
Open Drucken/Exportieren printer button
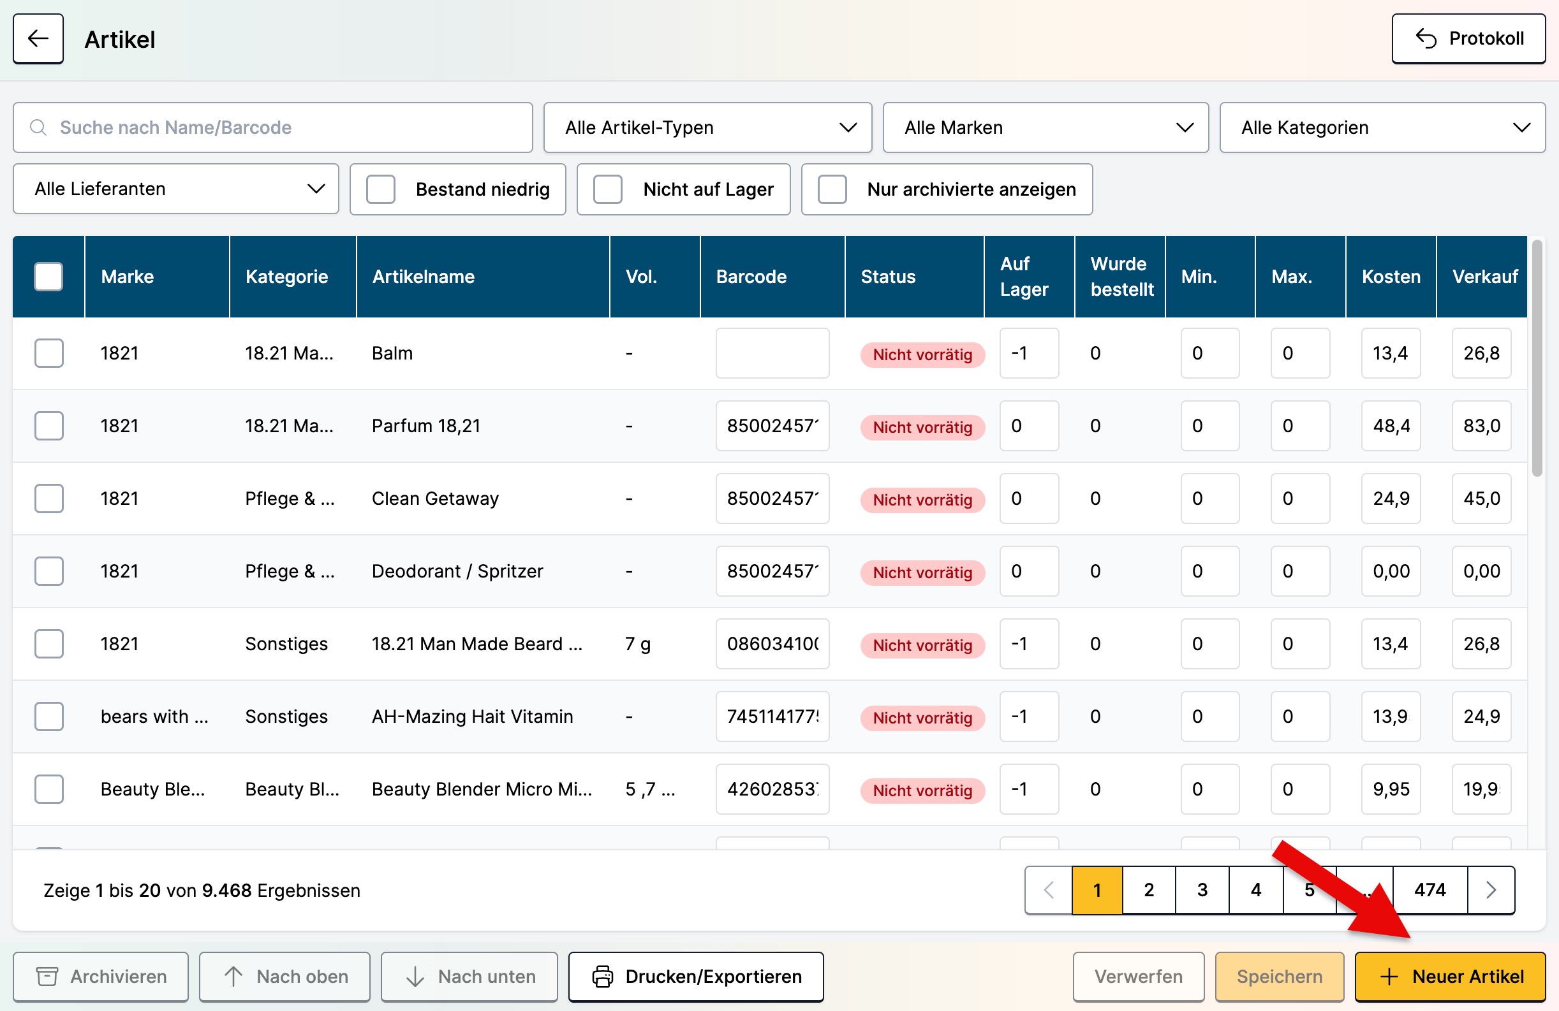696,977
